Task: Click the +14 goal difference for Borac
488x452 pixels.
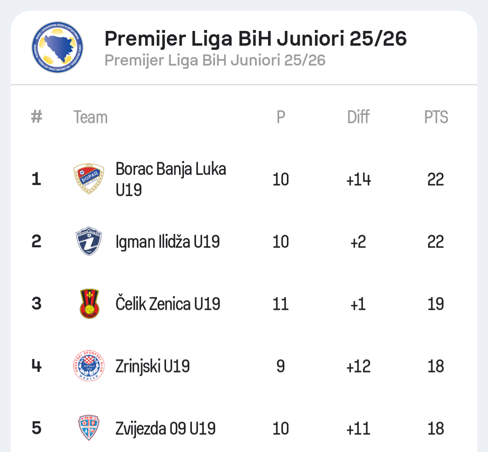Action: tap(358, 179)
